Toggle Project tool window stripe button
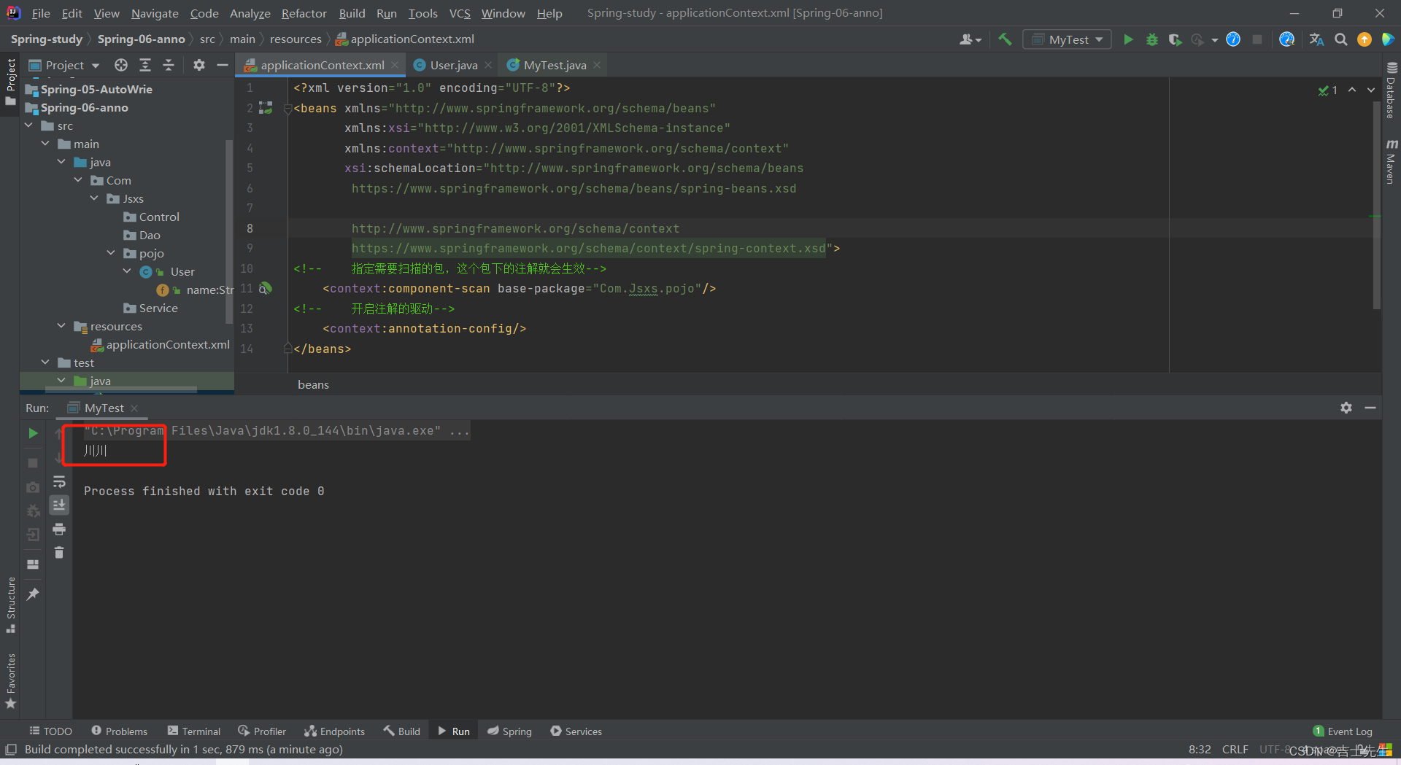 click(10, 82)
